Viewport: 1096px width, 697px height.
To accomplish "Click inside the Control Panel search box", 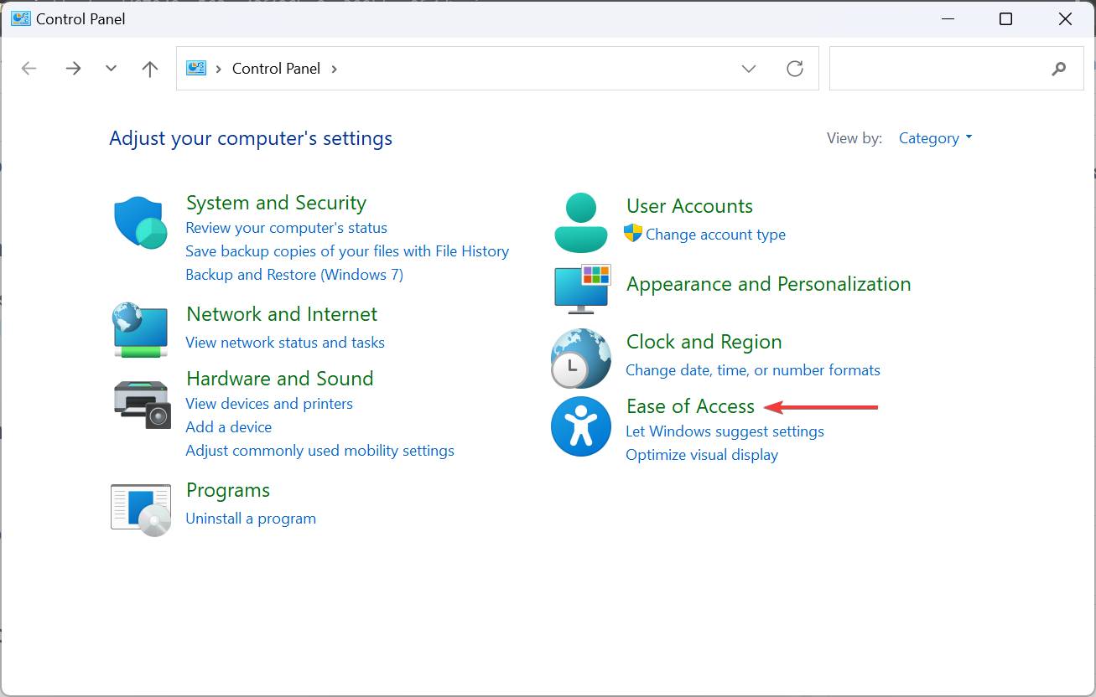I will click(x=939, y=68).
